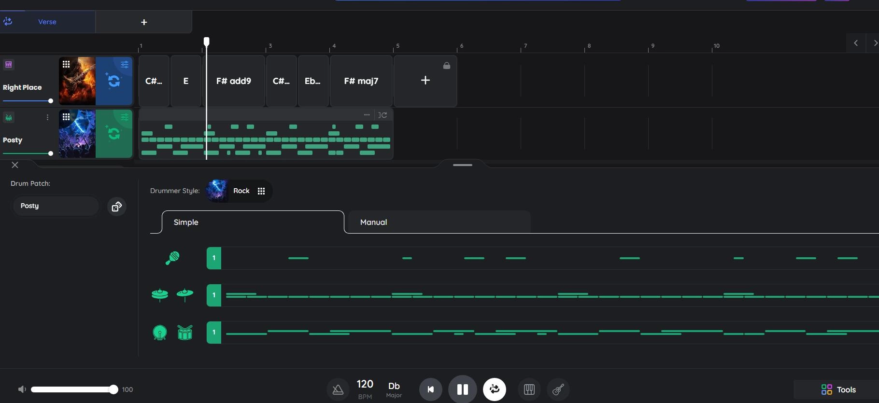The width and height of the screenshot is (879, 403).
Task: Select the shaker percussion icon
Action: click(172, 258)
